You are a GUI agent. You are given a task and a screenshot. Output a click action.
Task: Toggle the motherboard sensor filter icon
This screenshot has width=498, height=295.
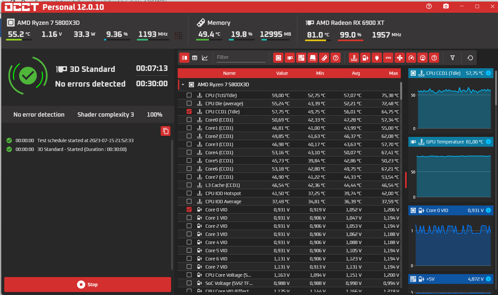coord(301,58)
